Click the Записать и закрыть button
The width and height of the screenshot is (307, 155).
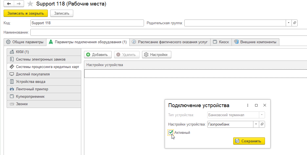pyautogui.click(x=26, y=13)
